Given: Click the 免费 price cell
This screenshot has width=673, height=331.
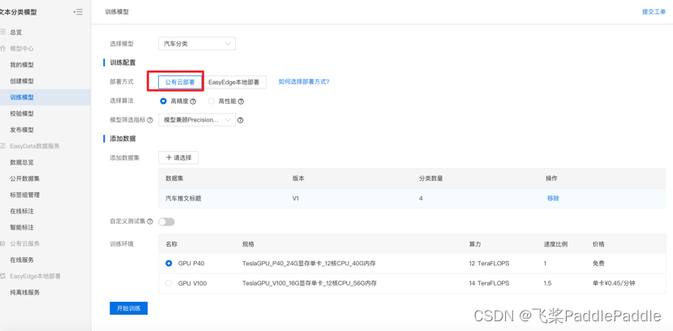Looking at the screenshot, I should tap(598, 263).
